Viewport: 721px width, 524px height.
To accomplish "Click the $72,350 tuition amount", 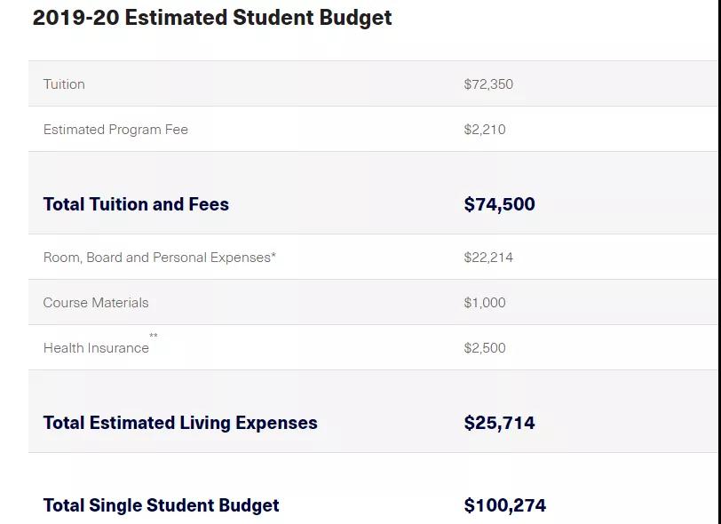I will (x=488, y=84).
